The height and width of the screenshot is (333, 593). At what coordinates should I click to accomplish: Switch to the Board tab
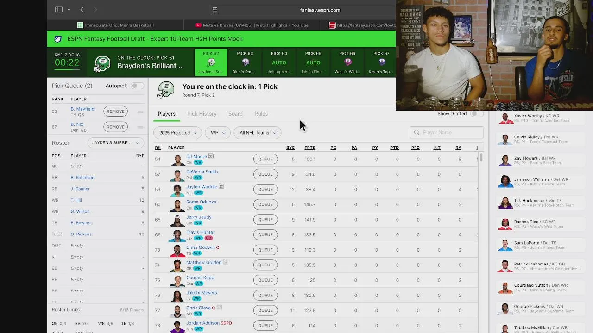[235, 114]
